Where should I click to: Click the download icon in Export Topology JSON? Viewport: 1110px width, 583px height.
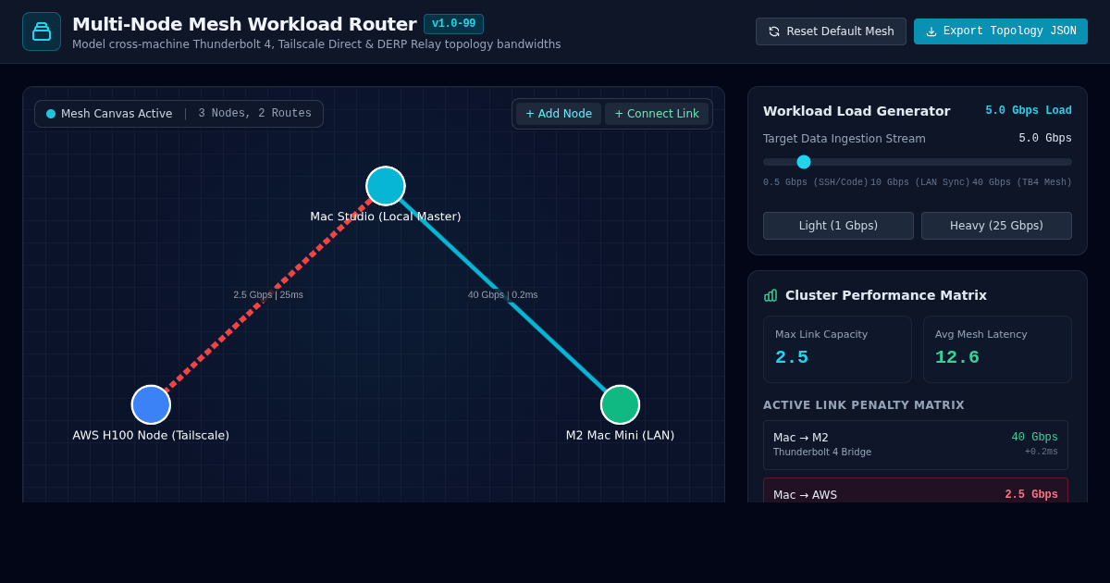point(931,31)
